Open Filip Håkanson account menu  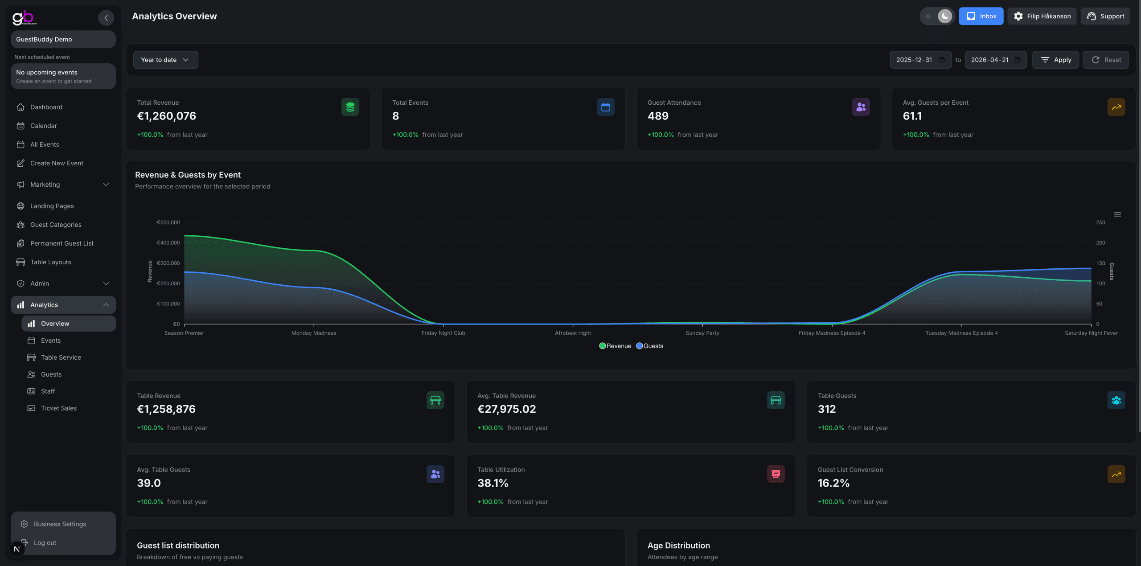(1042, 16)
